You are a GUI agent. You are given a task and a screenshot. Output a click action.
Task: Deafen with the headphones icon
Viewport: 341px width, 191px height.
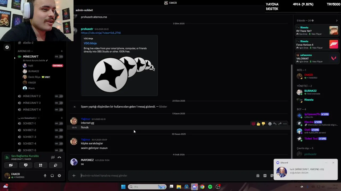(x=52, y=176)
